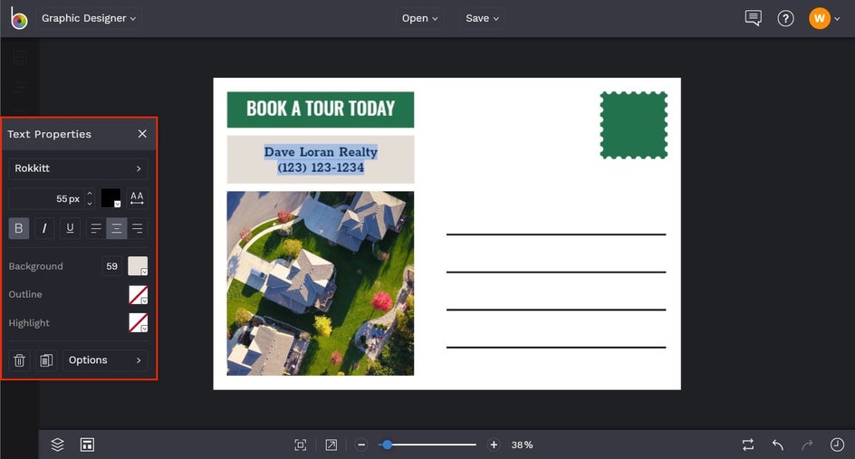Open the Outline color swatch

point(138,294)
